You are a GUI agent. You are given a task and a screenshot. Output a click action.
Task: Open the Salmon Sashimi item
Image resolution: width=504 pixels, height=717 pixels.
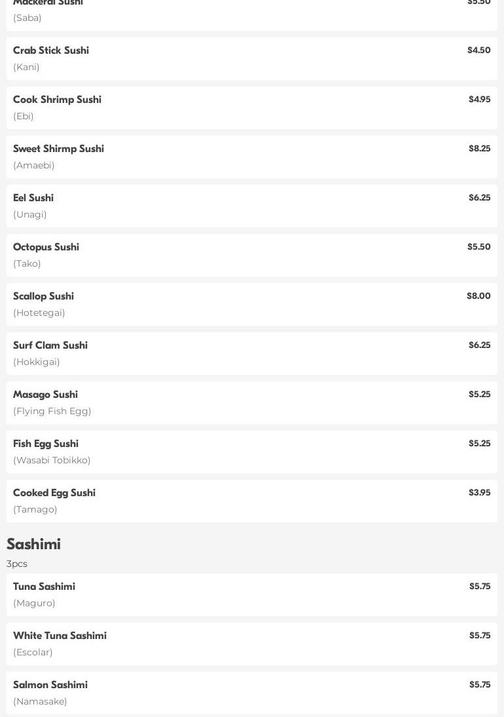[50, 685]
